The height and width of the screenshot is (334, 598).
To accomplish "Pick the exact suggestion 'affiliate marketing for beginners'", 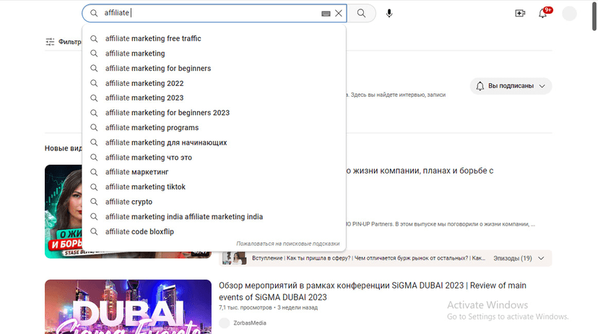I will 214,69.
